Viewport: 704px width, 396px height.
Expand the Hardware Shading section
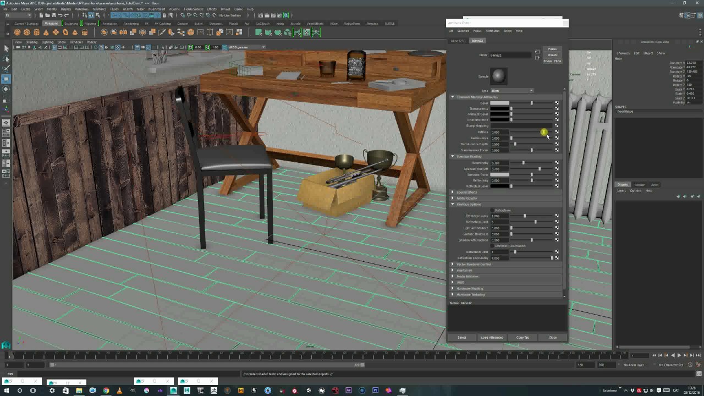point(453,288)
